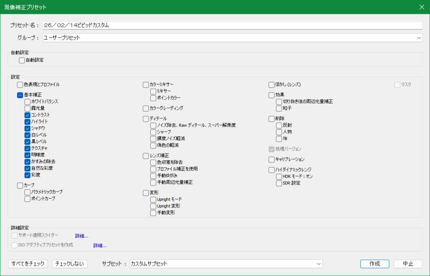Enable the ハイダイナミックレンジ checkbox

(272, 170)
